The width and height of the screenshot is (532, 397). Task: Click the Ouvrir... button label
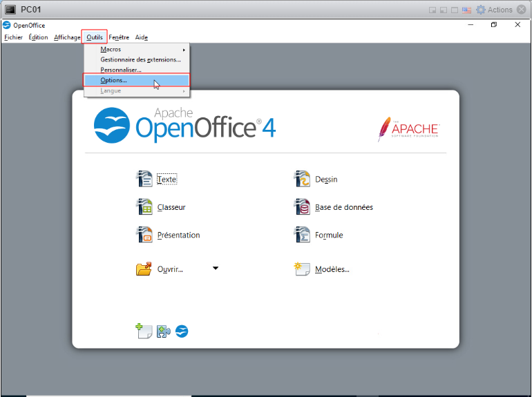pyautogui.click(x=170, y=269)
